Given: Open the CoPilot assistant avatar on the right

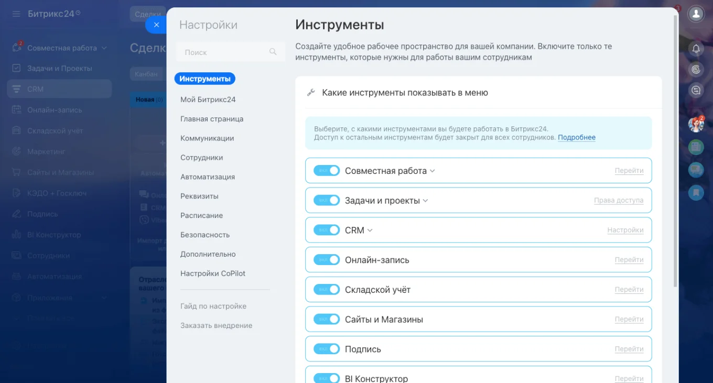Looking at the screenshot, I should (x=696, y=124).
